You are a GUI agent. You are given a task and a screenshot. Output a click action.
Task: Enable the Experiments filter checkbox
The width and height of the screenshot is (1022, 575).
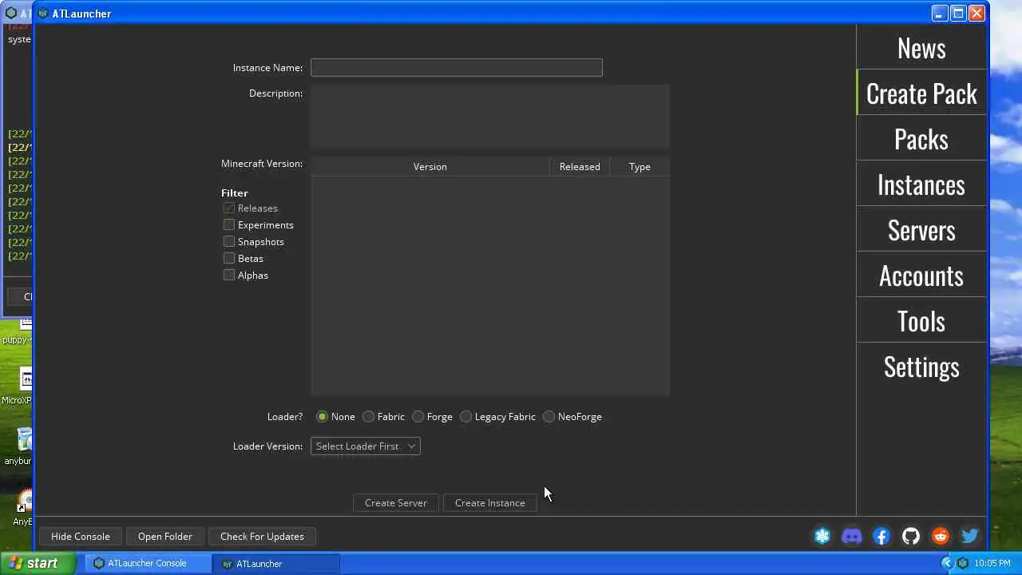coord(229,224)
